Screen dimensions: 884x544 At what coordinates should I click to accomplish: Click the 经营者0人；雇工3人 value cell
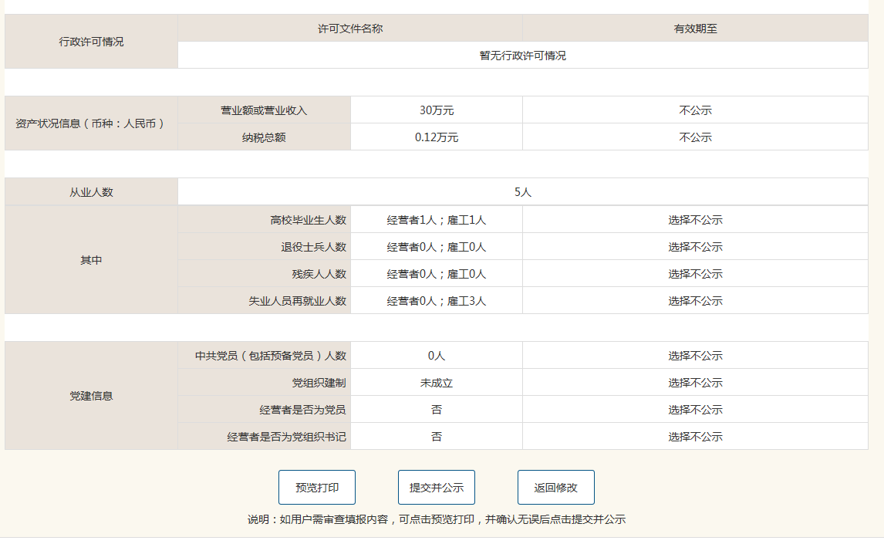(437, 301)
